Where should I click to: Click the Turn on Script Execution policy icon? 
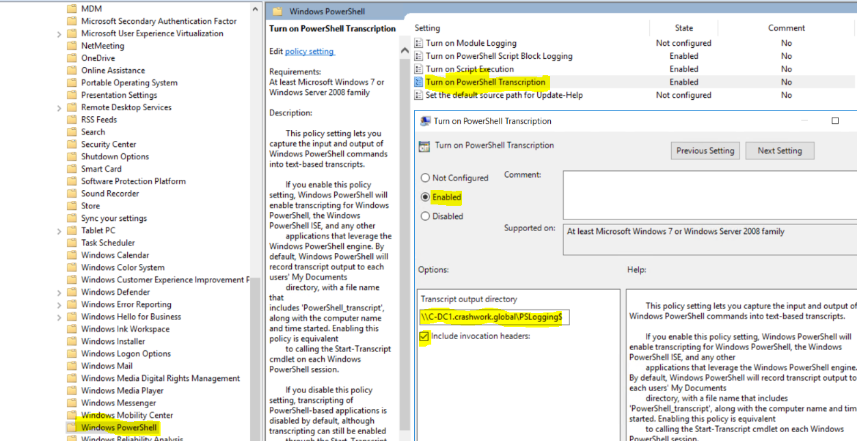point(419,69)
